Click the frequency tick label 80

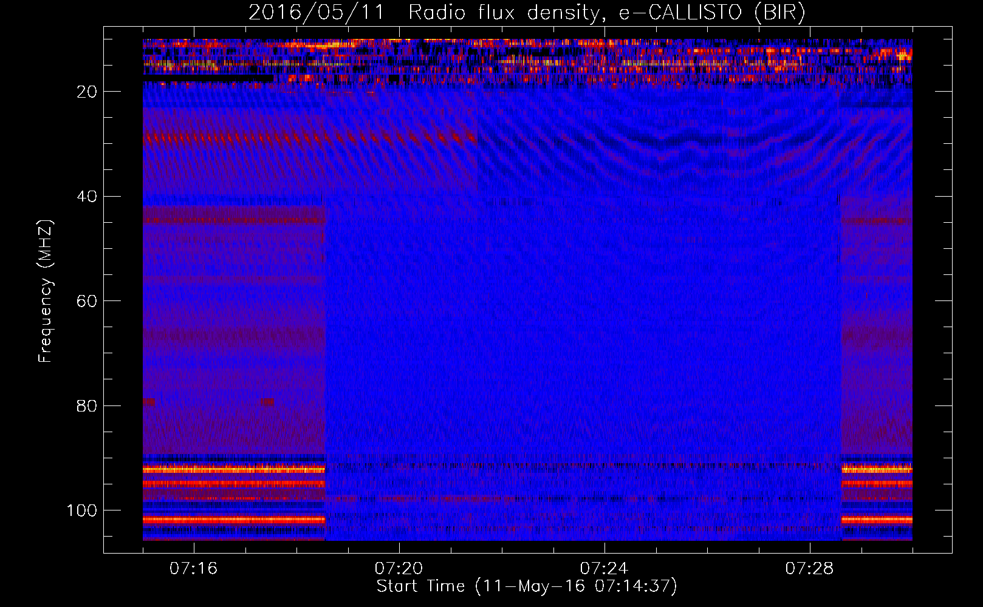pyautogui.click(x=87, y=405)
